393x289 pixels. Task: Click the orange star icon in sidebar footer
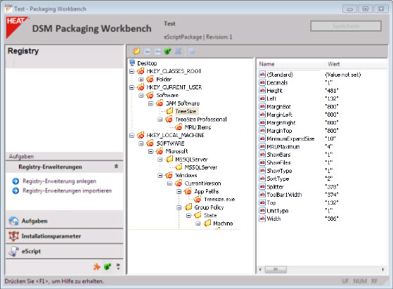click(97, 266)
